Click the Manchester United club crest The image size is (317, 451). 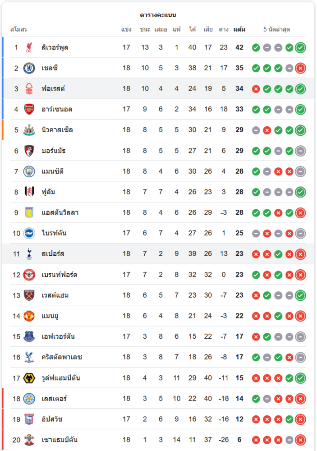(x=29, y=316)
